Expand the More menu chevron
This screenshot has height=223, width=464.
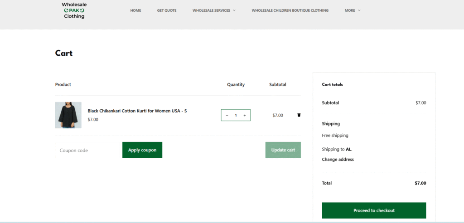(x=359, y=10)
